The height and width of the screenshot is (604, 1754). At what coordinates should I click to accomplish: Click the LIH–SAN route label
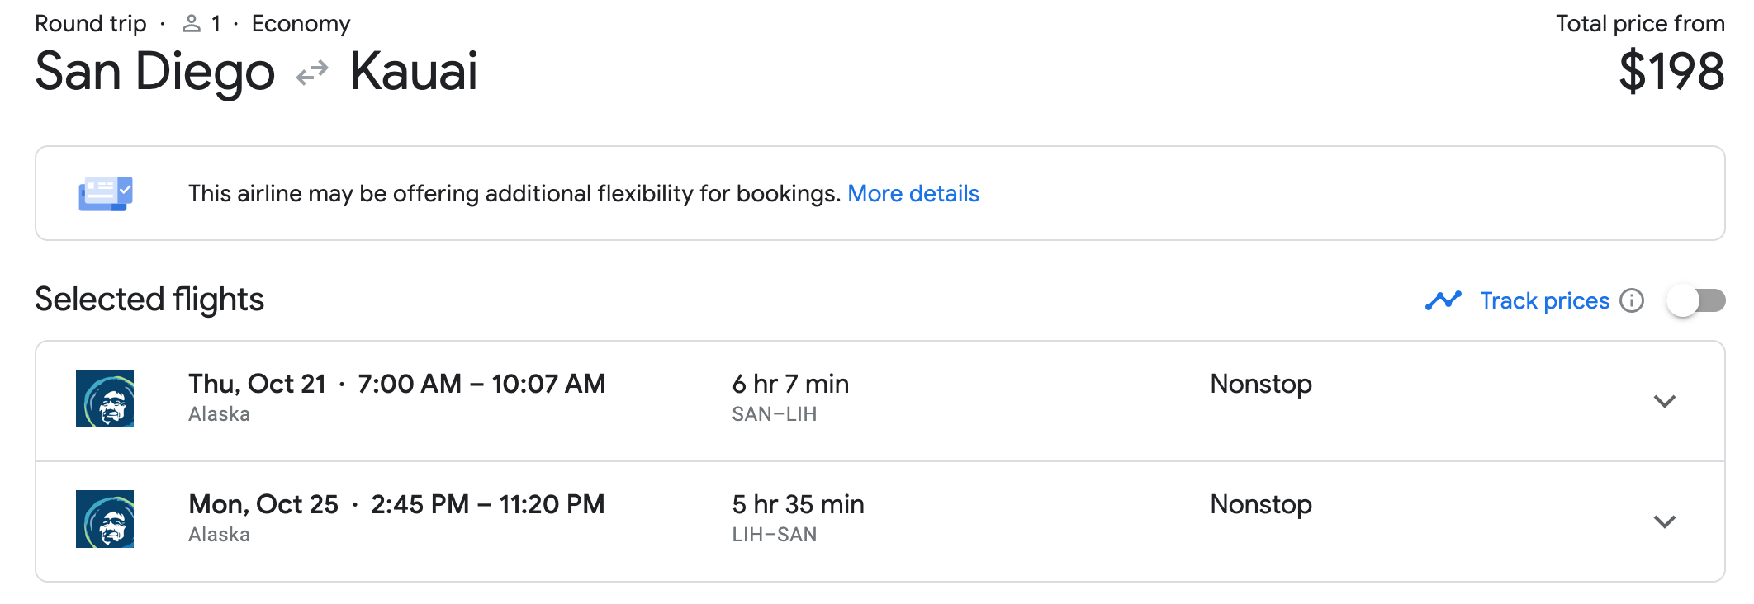774,535
